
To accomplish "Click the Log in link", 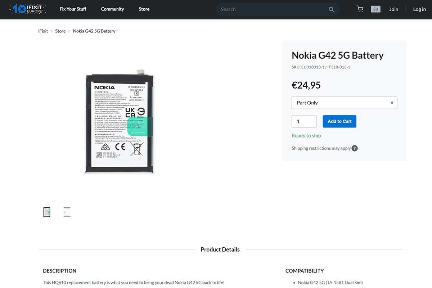I will [x=419, y=9].
